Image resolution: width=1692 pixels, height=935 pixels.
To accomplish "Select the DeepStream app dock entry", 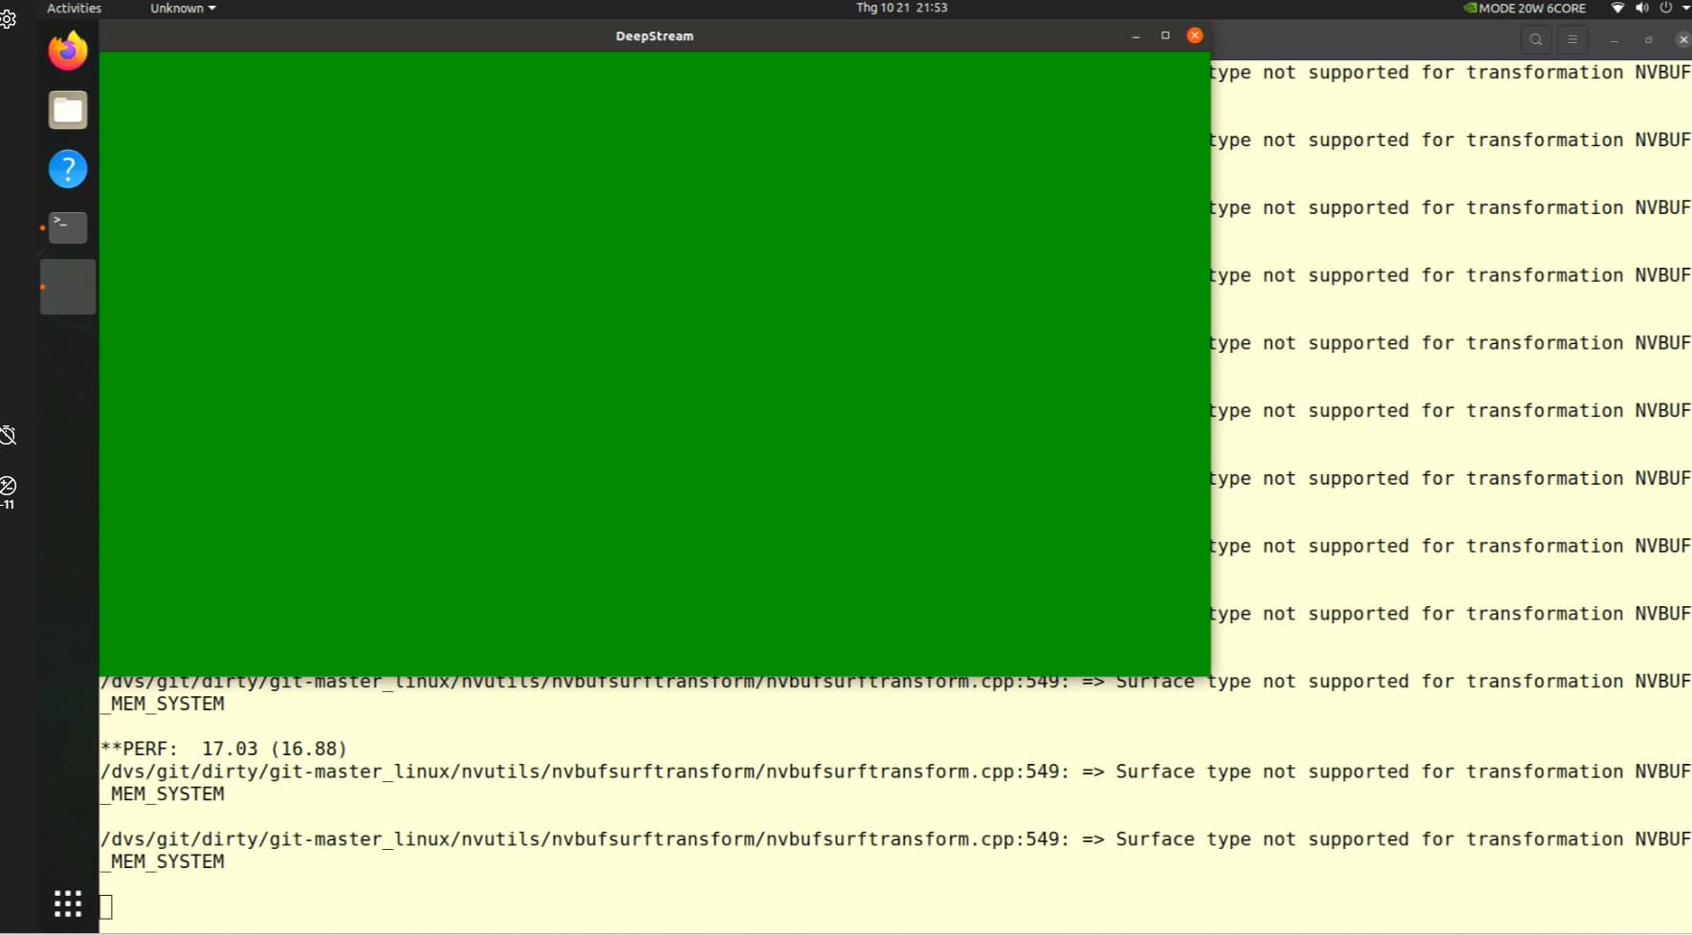I will coord(68,287).
